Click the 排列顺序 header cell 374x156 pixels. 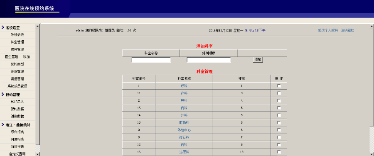[x=209, y=53]
